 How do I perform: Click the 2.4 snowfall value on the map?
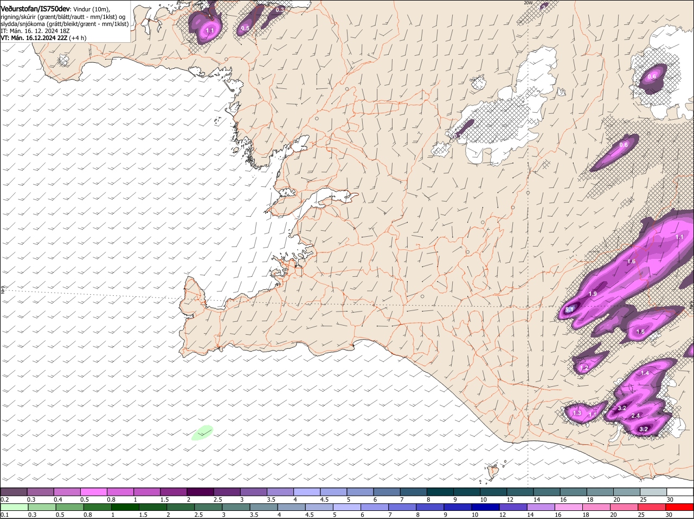636,416
